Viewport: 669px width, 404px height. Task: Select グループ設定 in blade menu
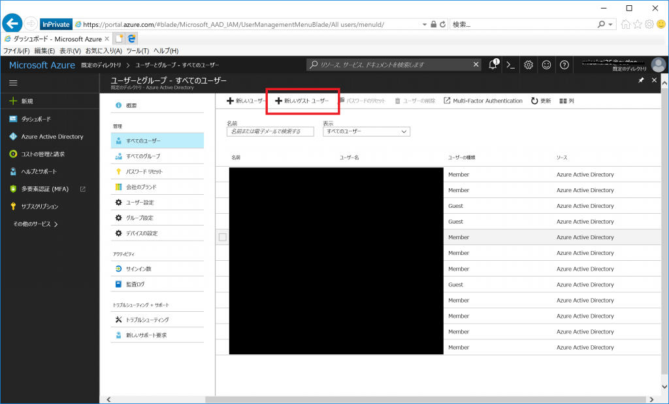click(157, 218)
